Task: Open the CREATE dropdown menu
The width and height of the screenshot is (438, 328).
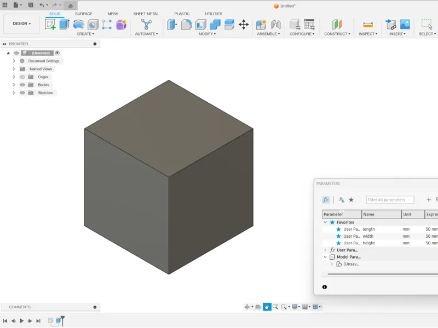Action: 85,34
